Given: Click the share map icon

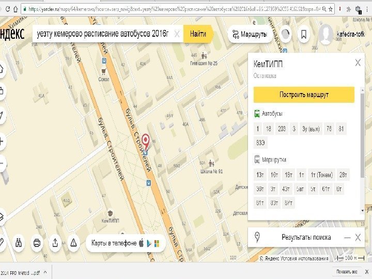Looking at the screenshot, I should (55, 243).
